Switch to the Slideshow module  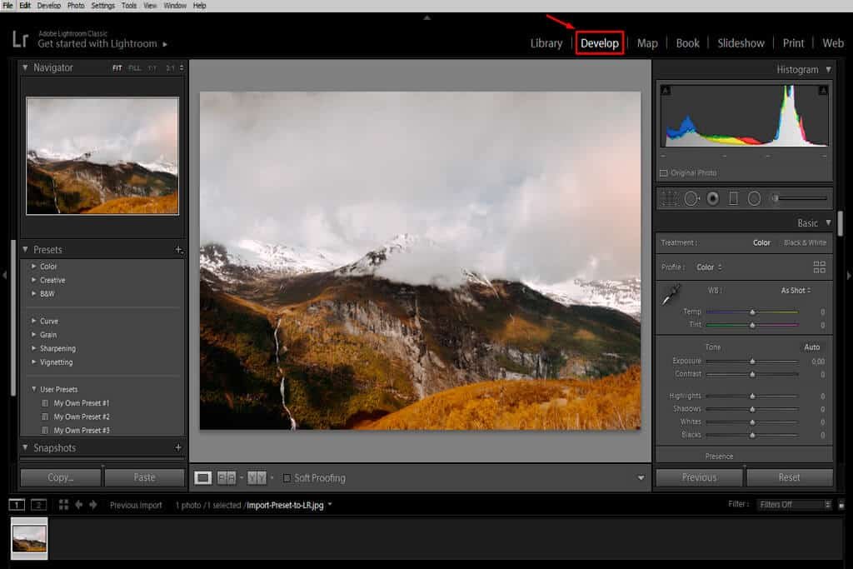point(741,43)
